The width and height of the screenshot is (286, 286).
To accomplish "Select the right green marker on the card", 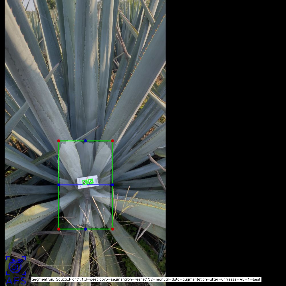I will click(x=91, y=181).
